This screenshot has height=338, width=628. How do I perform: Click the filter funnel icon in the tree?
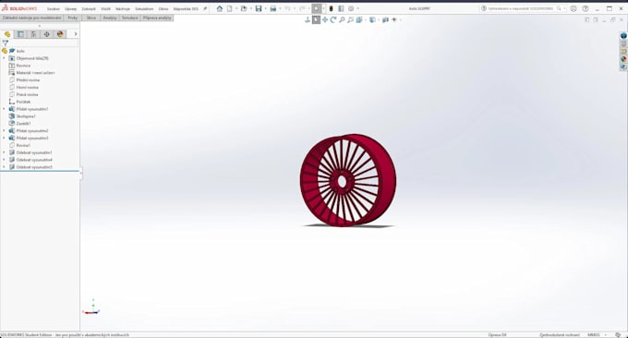[x=6, y=42]
